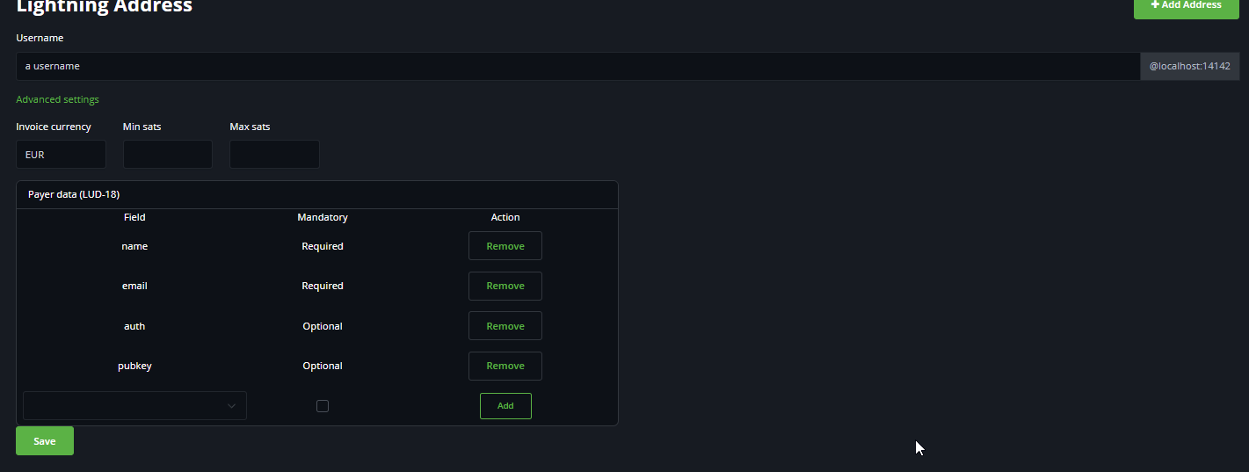
Task: Click the Invoice currency label
Action: click(54, 127)
